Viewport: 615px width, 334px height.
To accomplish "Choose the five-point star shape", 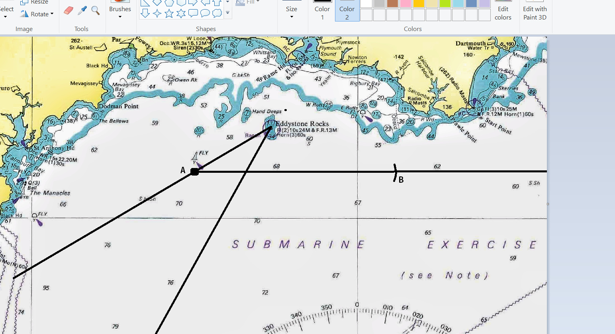I will [169, 14].
